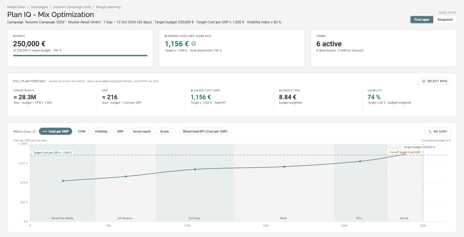Click the sliders icon in Select KPIs
This screenshot has height=237, width=464.
pos(424,81)
